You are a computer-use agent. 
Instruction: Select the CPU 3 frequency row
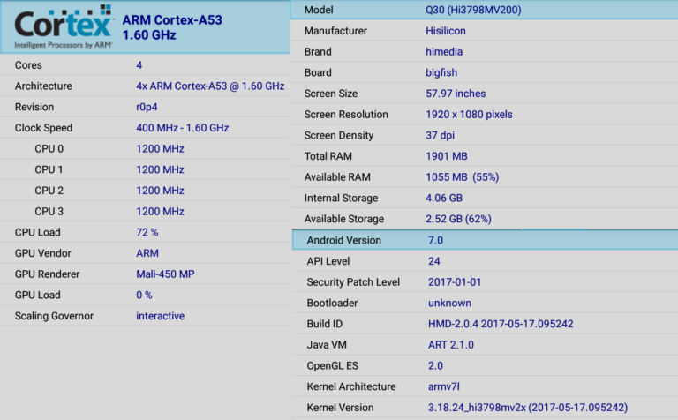pyautogui.click(x=145, y=211)
